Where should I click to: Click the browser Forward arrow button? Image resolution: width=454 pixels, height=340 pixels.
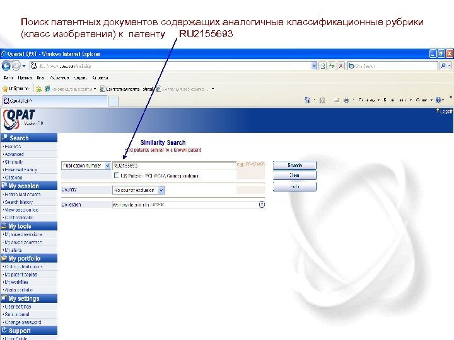pyautogui.click(x=16, y=66)
